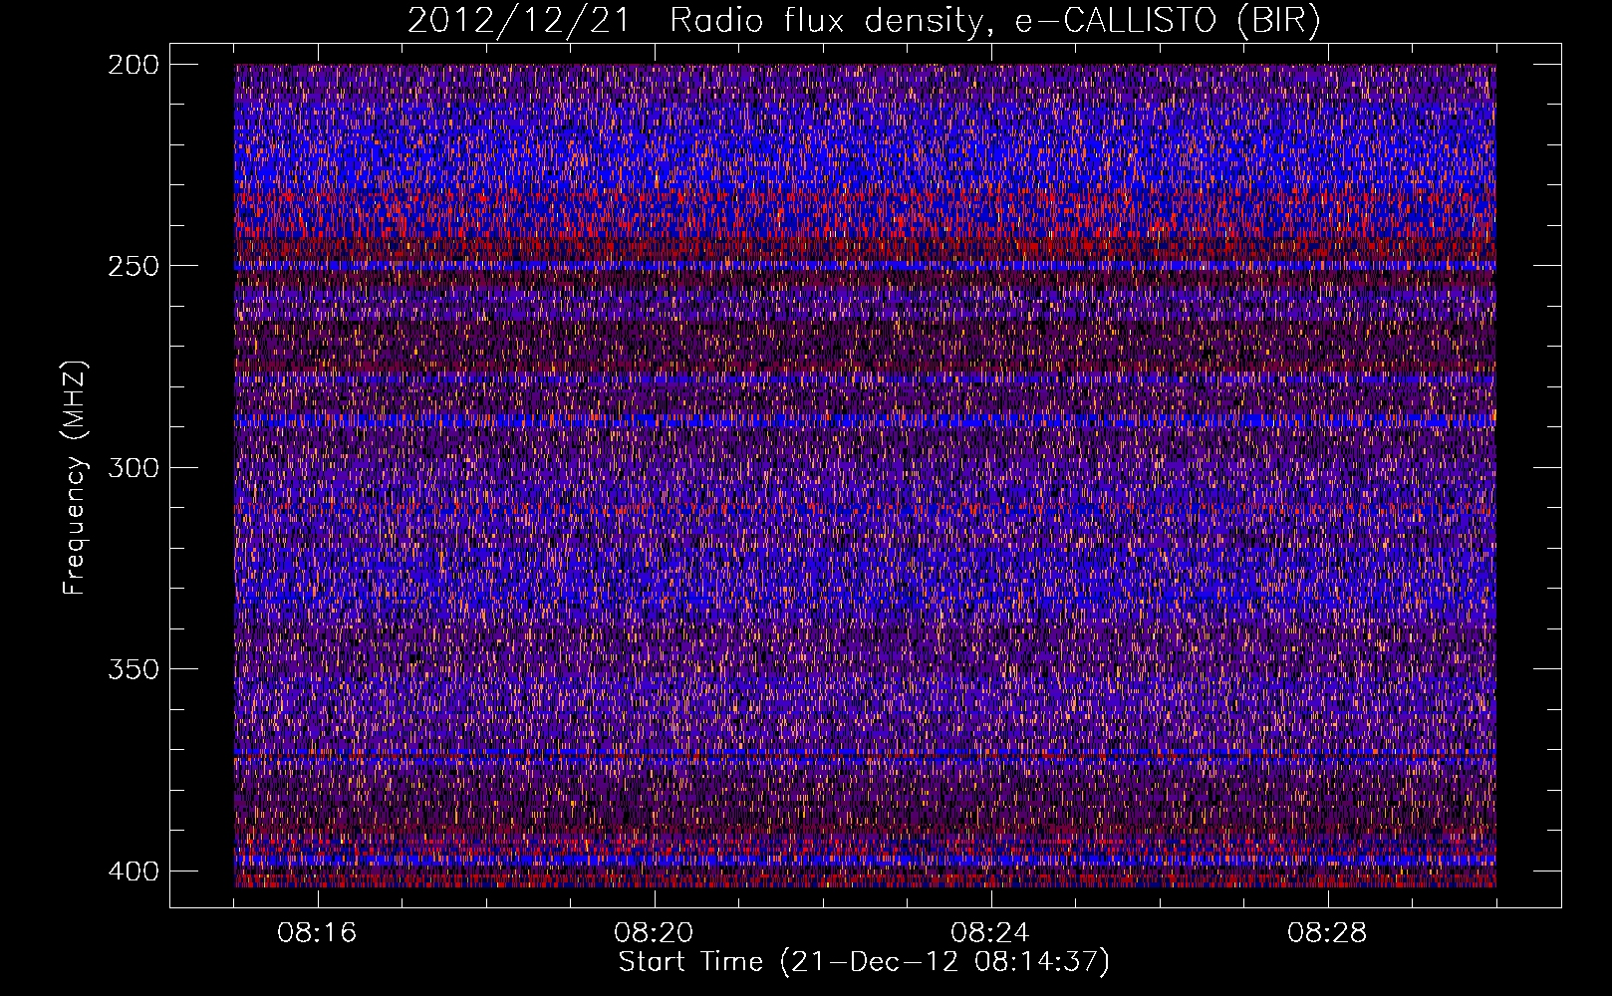The height and width of the screenshot is (996, 1612).
Task: Select the 200 frequency axis label
Action: pyautogui.click(x=133, y=65)
